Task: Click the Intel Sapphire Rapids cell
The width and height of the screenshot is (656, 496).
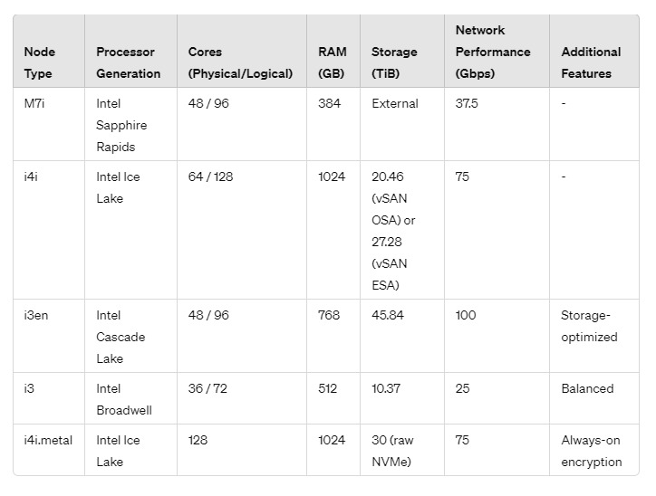Action: coord(131,124)
